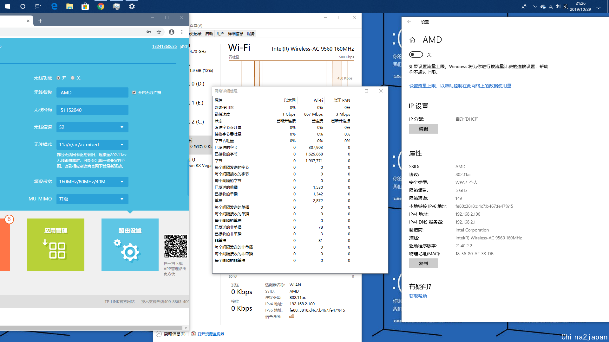Screen dimensions: 609x342
Task: Click the 无线名称 field containing AMD
Action: click(x=92, y=92)
